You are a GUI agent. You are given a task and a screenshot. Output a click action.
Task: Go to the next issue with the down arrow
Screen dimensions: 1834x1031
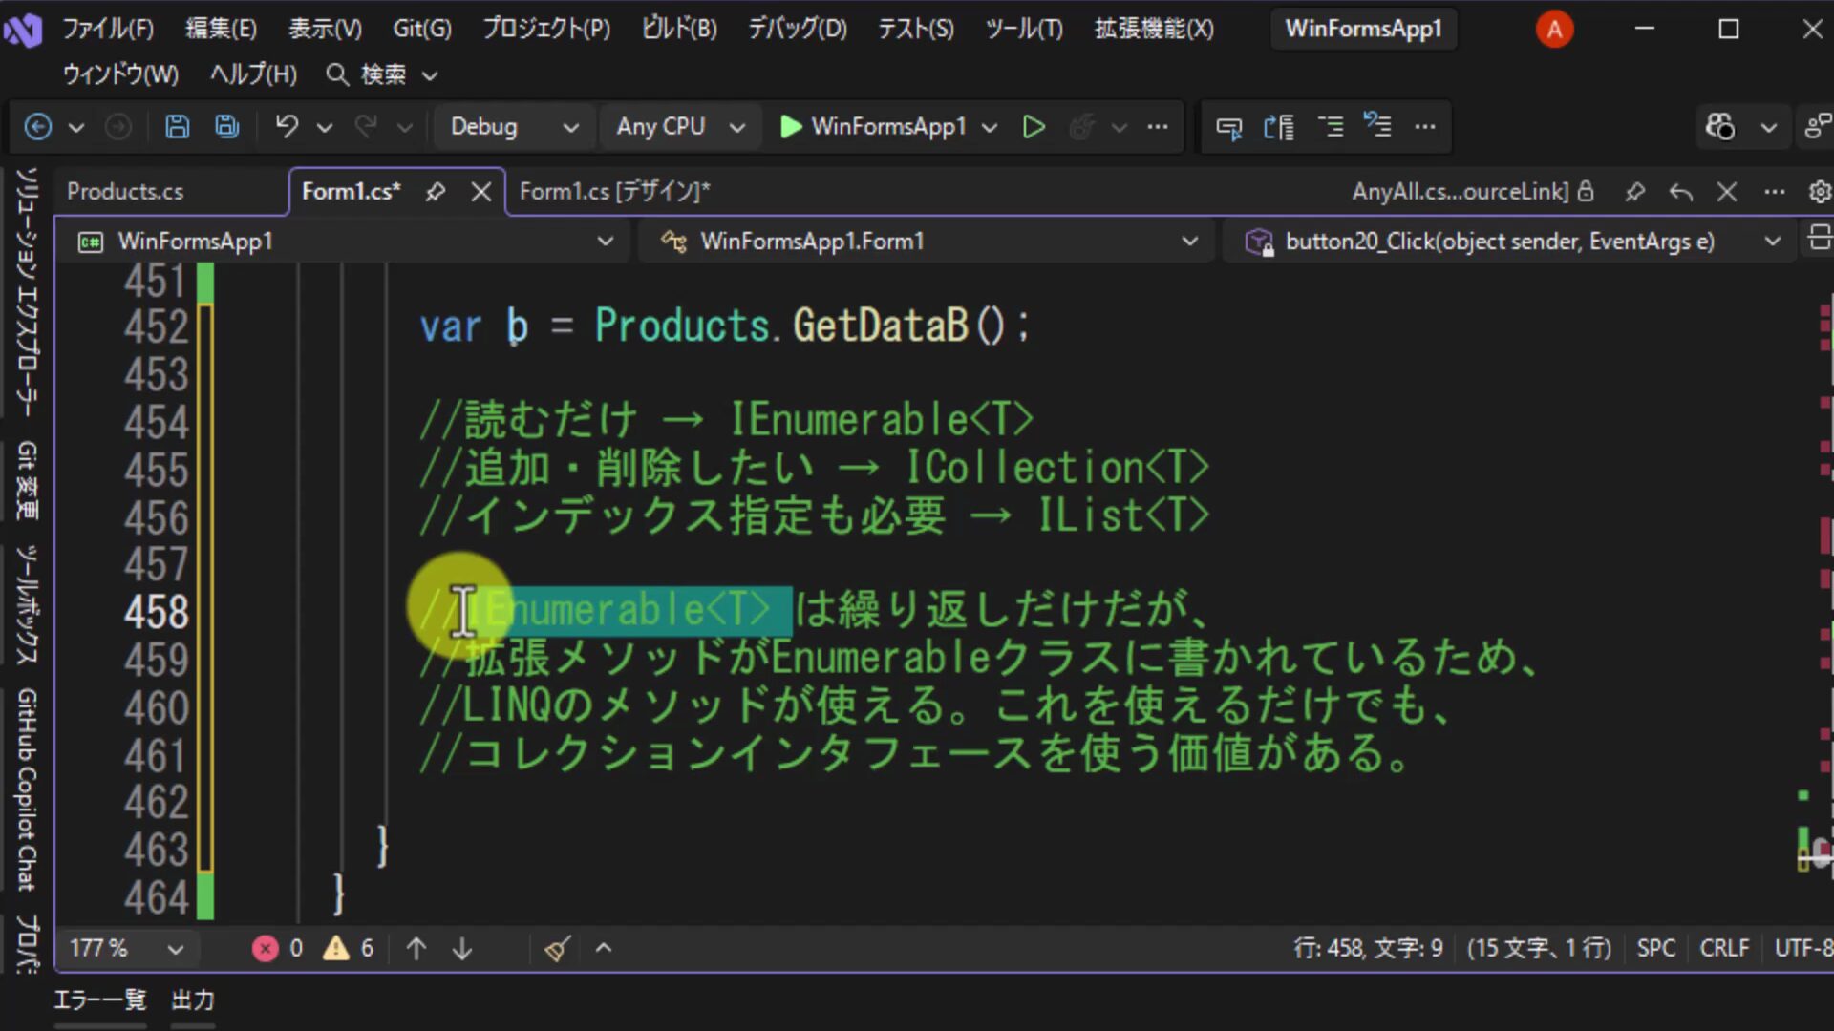pos(462,948)
